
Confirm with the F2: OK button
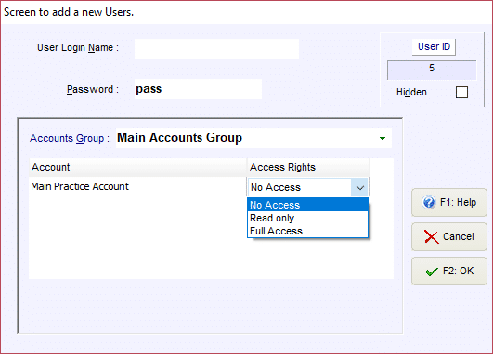pos(449,272)
